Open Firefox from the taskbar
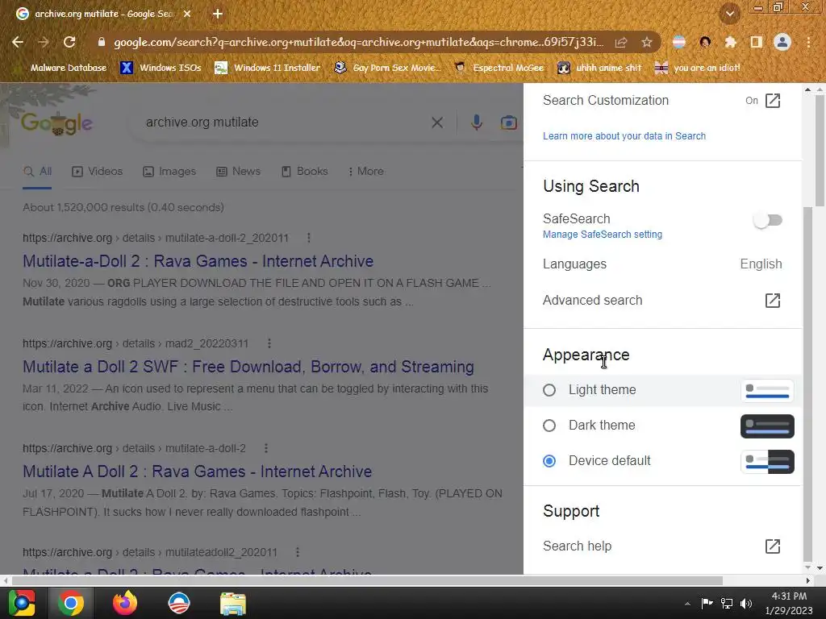Screen dimensions: 826x619 pos(125,603)
